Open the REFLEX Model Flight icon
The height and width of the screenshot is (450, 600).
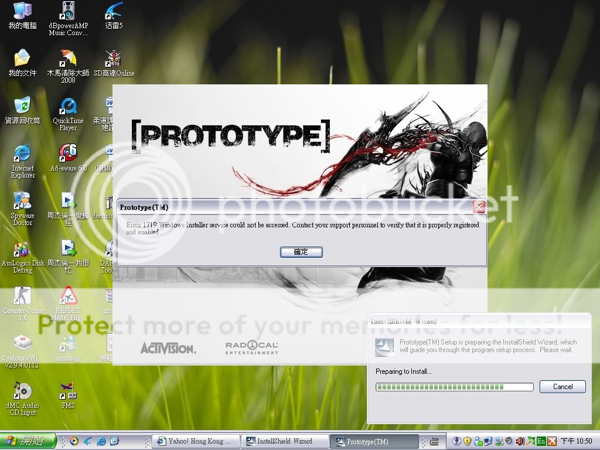pos(68,296)
